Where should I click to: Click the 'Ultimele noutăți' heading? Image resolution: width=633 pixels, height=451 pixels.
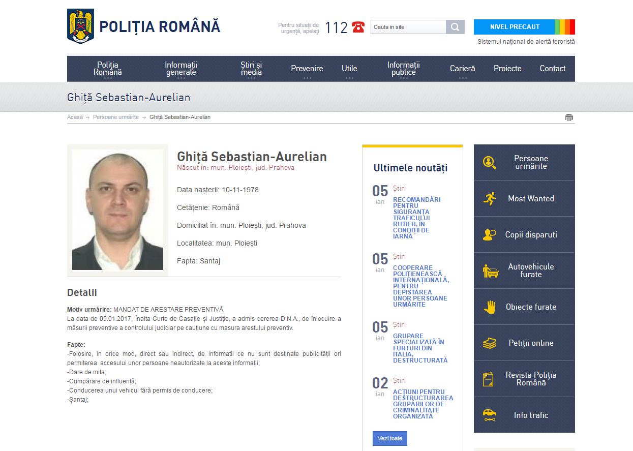coord(411,168)
